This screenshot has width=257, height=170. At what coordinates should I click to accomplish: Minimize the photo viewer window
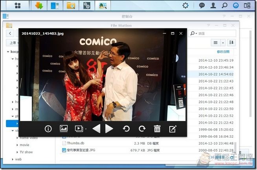pyautogui.click(x=164, y=33)
